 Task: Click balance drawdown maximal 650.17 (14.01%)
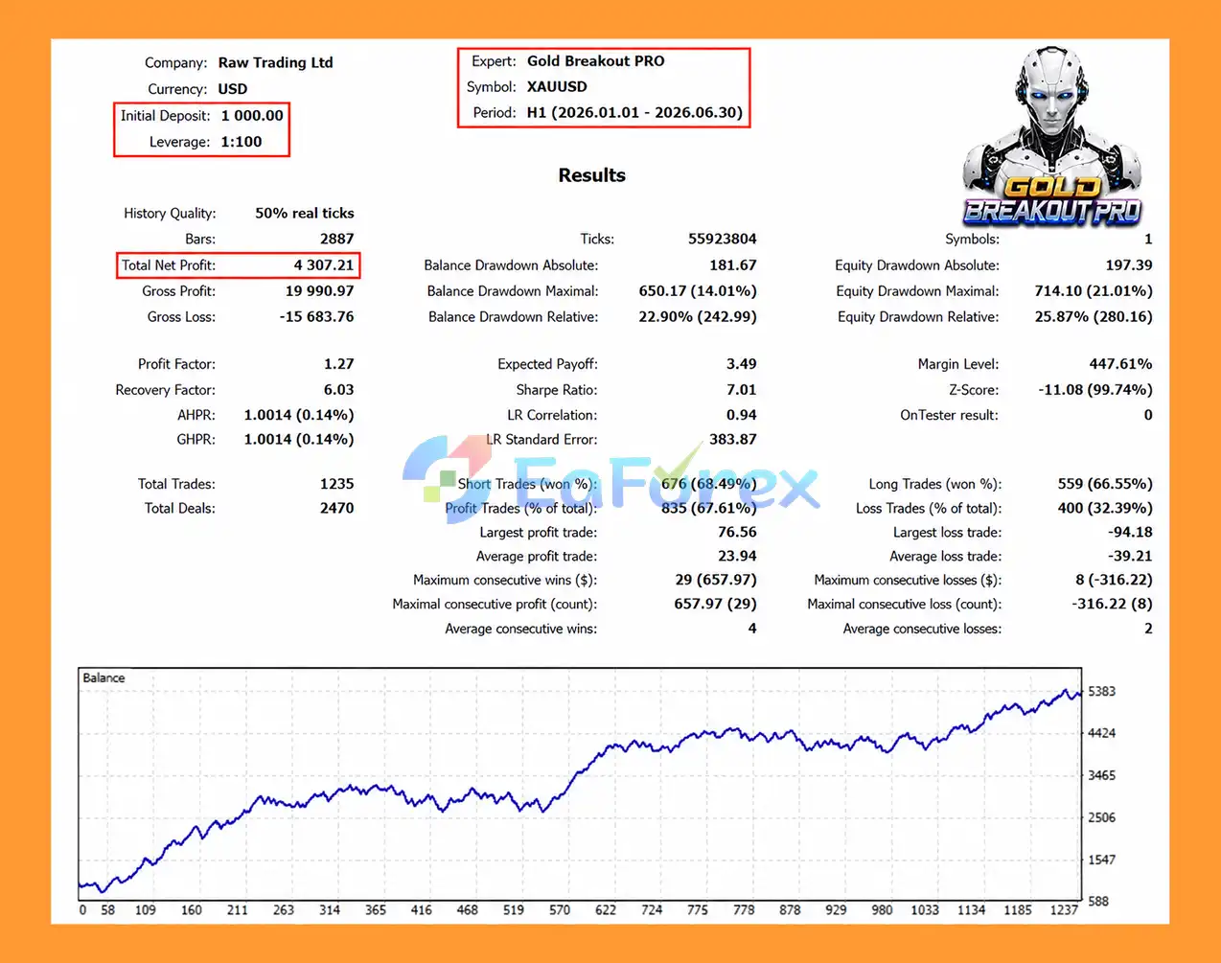698,291
